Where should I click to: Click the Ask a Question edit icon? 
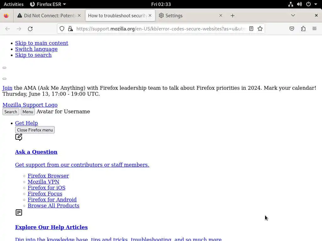[19, 137]
